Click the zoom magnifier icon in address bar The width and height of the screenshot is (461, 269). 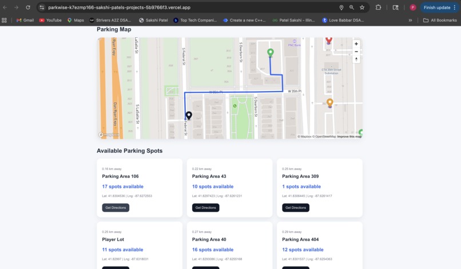352,7
